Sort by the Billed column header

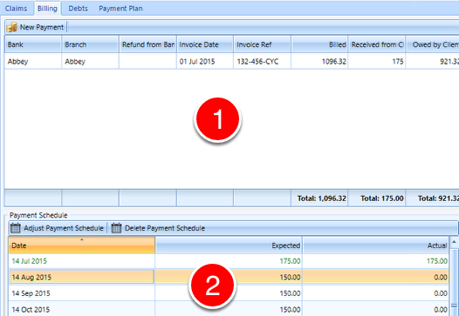(319, 44)
